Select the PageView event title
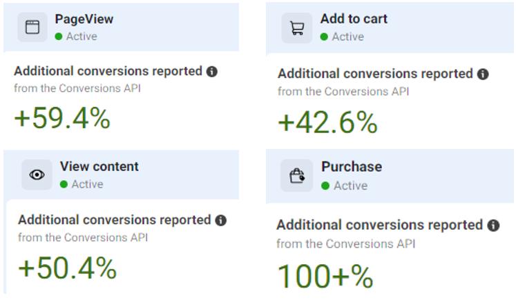The height and width of the screenshot is (300, 516). coord(84,19)
